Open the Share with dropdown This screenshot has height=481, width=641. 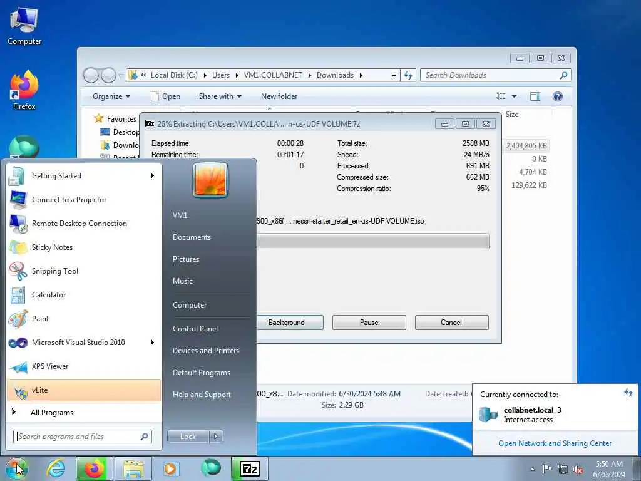pyautogui.click(x=220, y=96)
